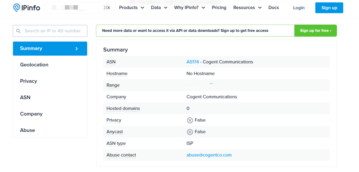This screenshot has height=172, width=359.
Task: Click the ⌘K shortcut badge
Action: pyautogui.click(x=107, y=8)
